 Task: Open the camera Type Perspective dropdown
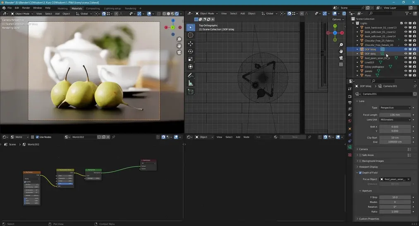(395, 108)
